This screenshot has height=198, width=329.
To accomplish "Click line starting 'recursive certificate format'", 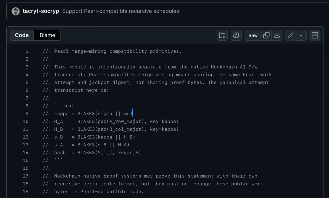I will 153,184.
